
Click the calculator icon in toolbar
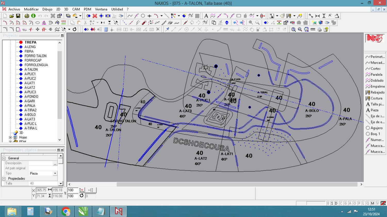pos(106,29)
